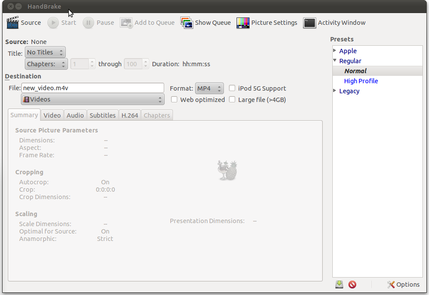Click the 'hh:mm:ss' duration text
This screenshot has height=295, width=429.
pyautogui.click(x=196, y=64)
